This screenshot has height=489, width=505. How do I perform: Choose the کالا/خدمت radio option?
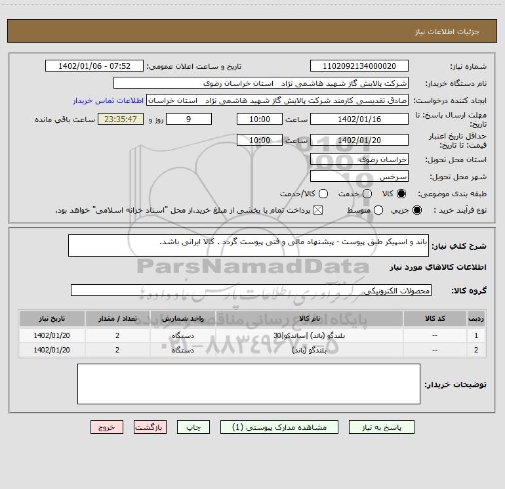(x=323, y=194)
